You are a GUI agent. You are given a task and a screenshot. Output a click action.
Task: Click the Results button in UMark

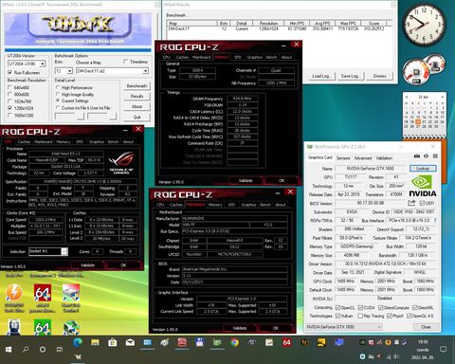point(136,96)
